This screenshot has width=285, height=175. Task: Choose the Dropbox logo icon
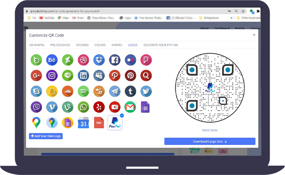tap(99, 60)
